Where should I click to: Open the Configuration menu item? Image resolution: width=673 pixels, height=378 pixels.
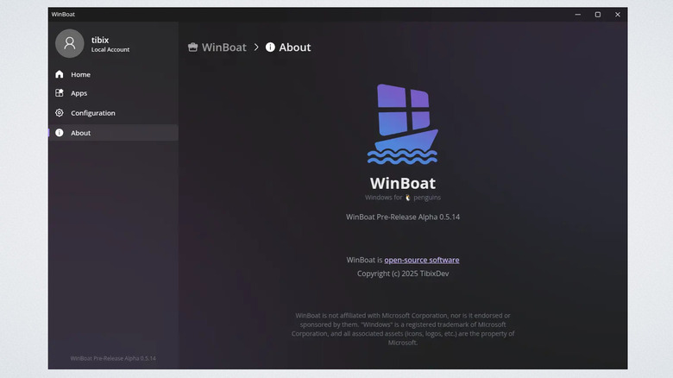(113, 112)
